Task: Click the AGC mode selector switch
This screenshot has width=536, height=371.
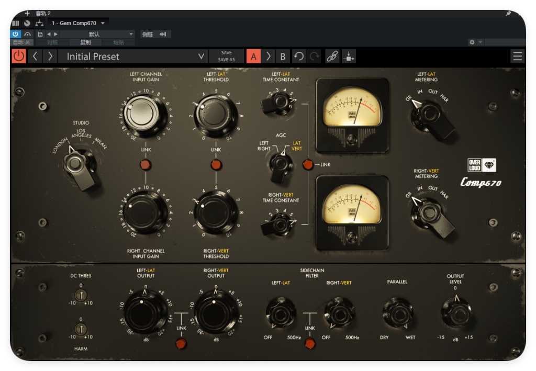Action: (x=281, y=166)
